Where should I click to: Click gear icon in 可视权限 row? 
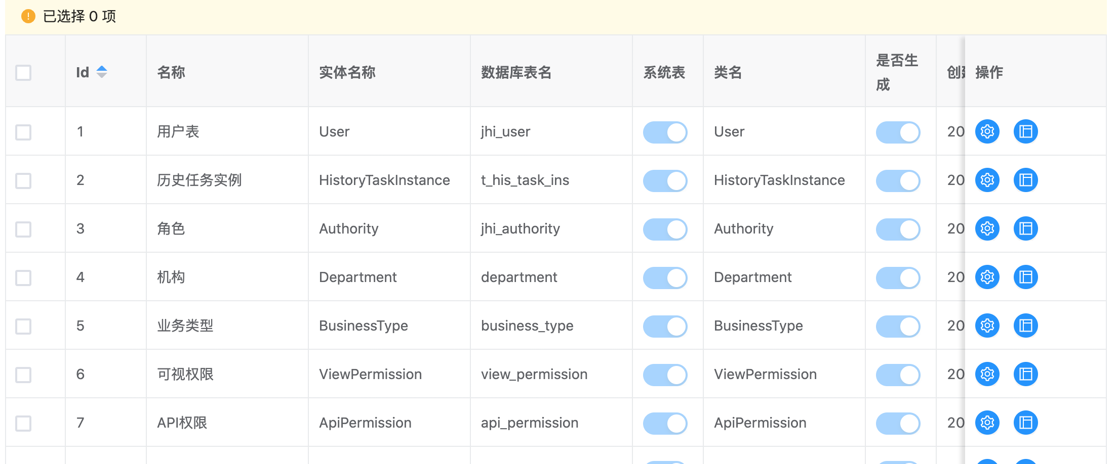click(987, 374)
